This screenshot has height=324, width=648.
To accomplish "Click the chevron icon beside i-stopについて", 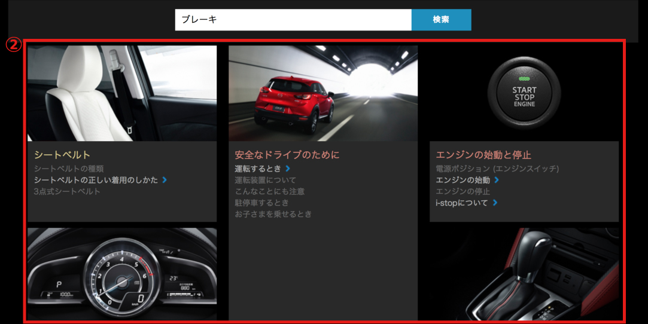I will pos(495,203).
